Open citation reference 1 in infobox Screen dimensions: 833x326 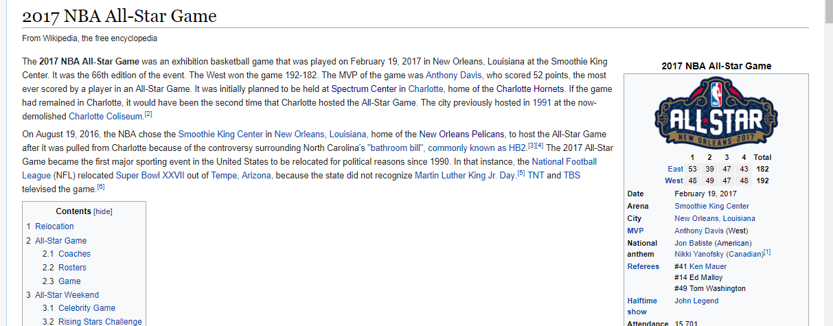(767, 252)
